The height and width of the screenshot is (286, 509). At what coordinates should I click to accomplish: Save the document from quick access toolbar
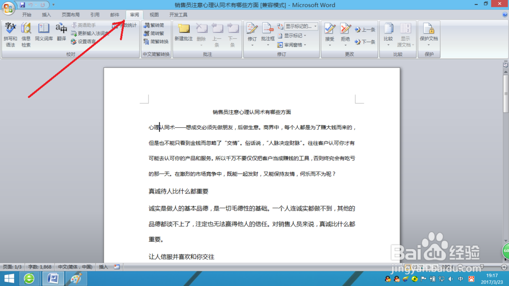pyautogui.click(x=22, y=5)
